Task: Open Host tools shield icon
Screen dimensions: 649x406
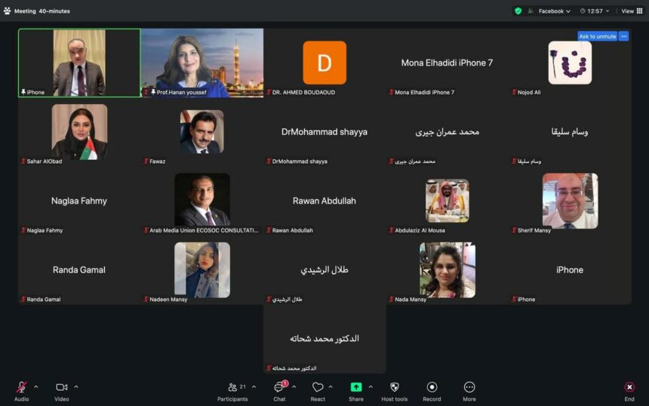Action: tap(394, 388)
